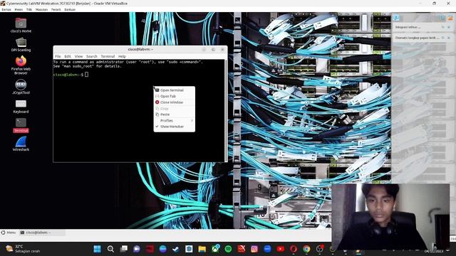The height and width of the screenshot is (256, 456).
Task: Choose Open Tab in context menu
Action: click(174, 96)
